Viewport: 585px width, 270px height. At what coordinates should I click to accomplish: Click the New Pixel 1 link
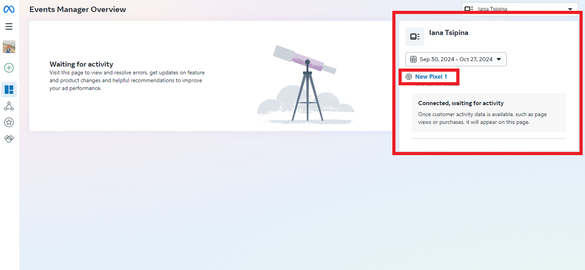[x=431, y=77]
